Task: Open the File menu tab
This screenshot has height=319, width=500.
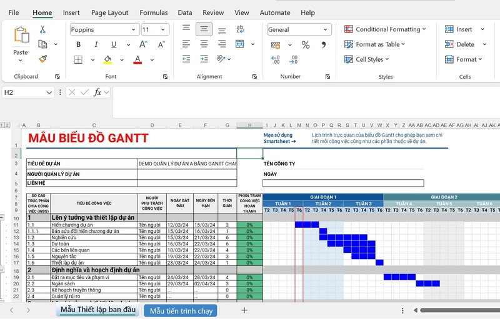Action: [14, 12]
